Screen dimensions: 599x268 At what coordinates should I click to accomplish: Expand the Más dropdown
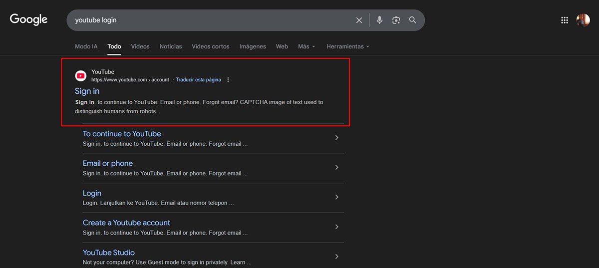(306, 46)
